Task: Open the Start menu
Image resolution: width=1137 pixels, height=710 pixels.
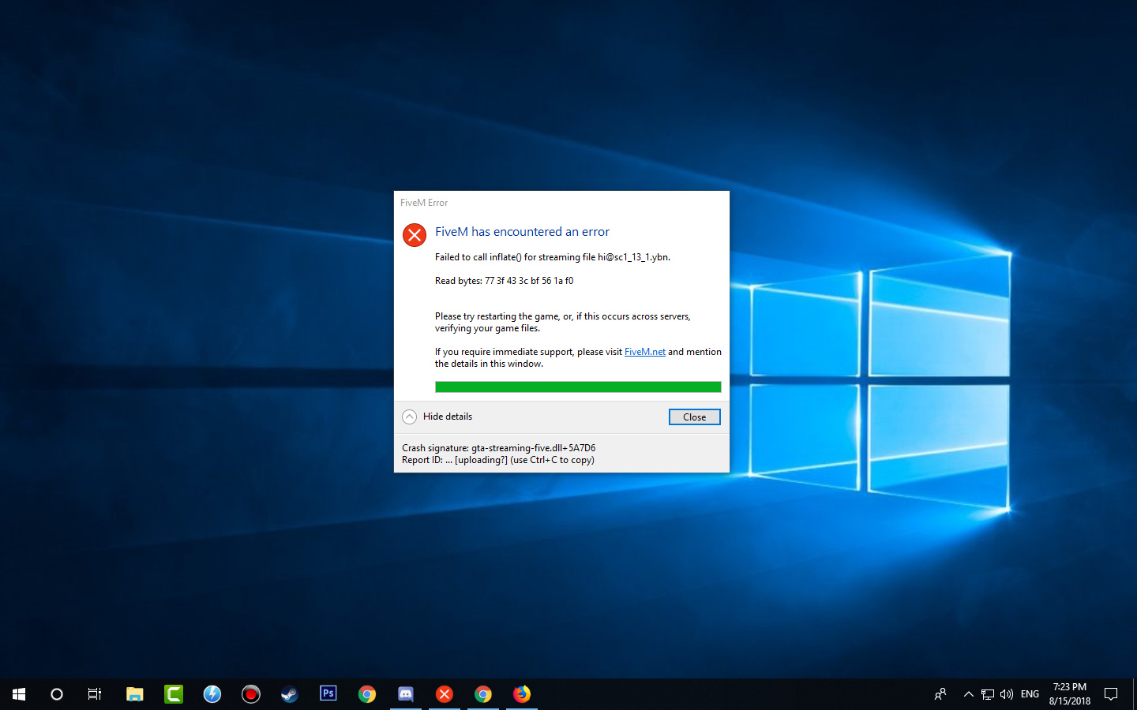Action: (19, 694)
